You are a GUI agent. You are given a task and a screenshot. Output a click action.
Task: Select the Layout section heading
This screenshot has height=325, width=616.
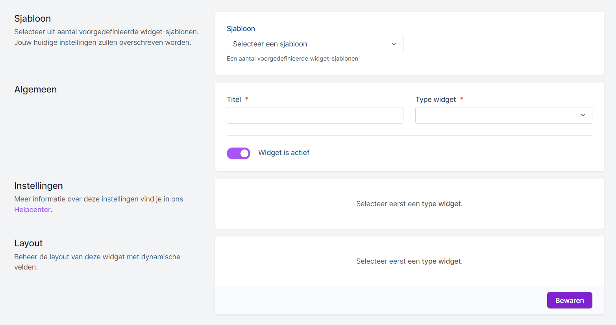point(28,243)
